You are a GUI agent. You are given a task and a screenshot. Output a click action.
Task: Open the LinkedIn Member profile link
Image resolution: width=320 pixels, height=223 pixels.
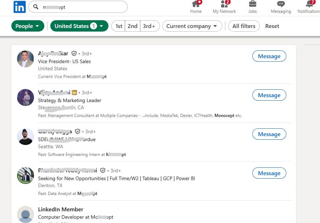click(61, 209)
